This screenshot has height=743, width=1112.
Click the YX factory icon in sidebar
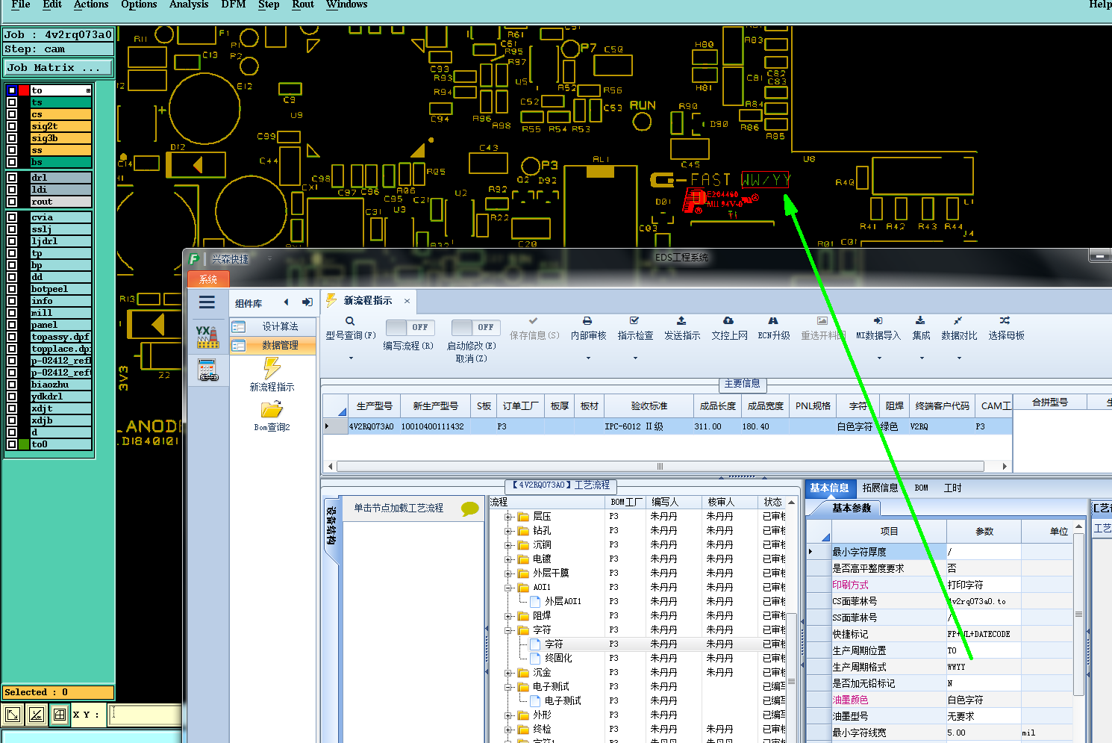(x=207, y=337)
